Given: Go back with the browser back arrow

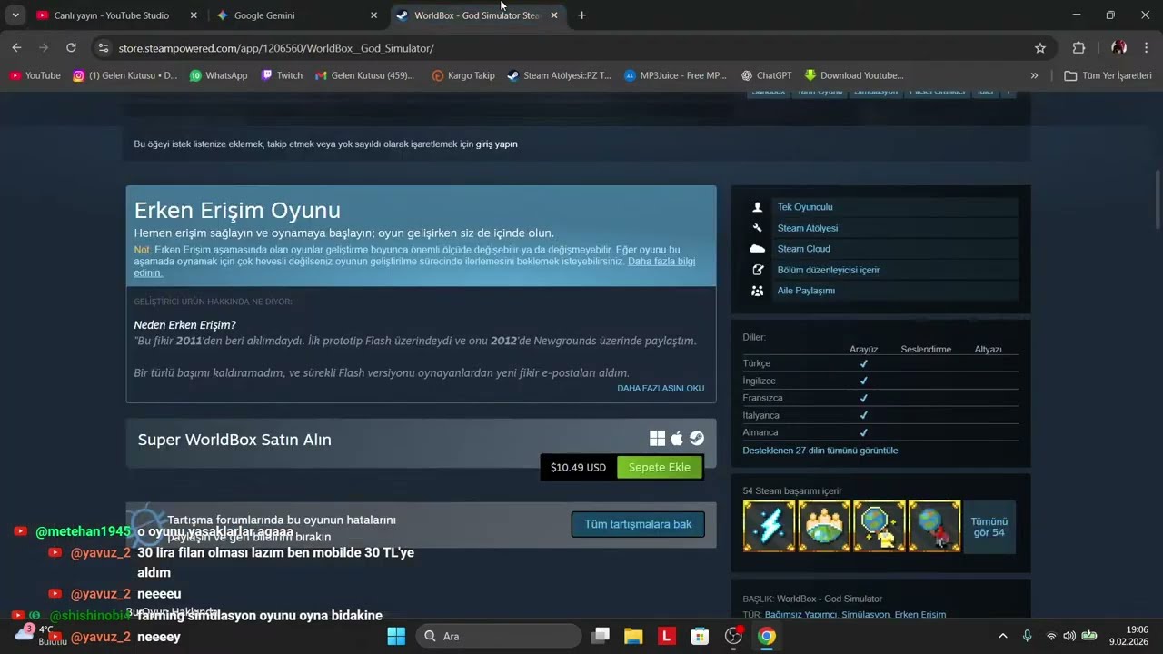Looking at the screenshot, I should coord(16,48).
